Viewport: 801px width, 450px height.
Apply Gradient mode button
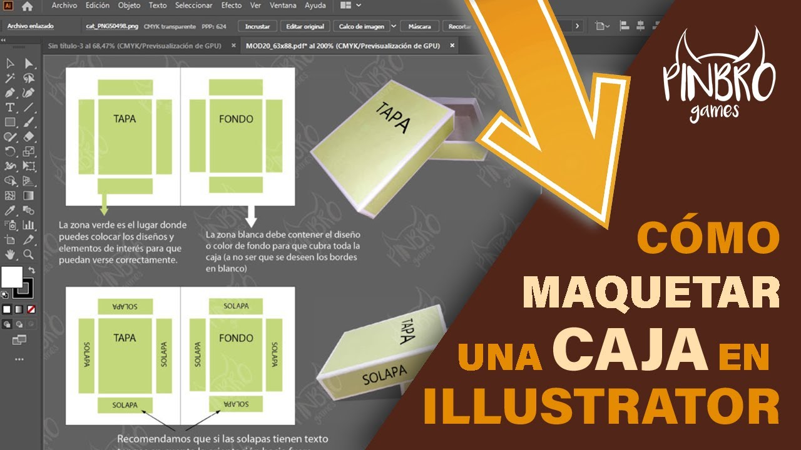coord(19,309)
